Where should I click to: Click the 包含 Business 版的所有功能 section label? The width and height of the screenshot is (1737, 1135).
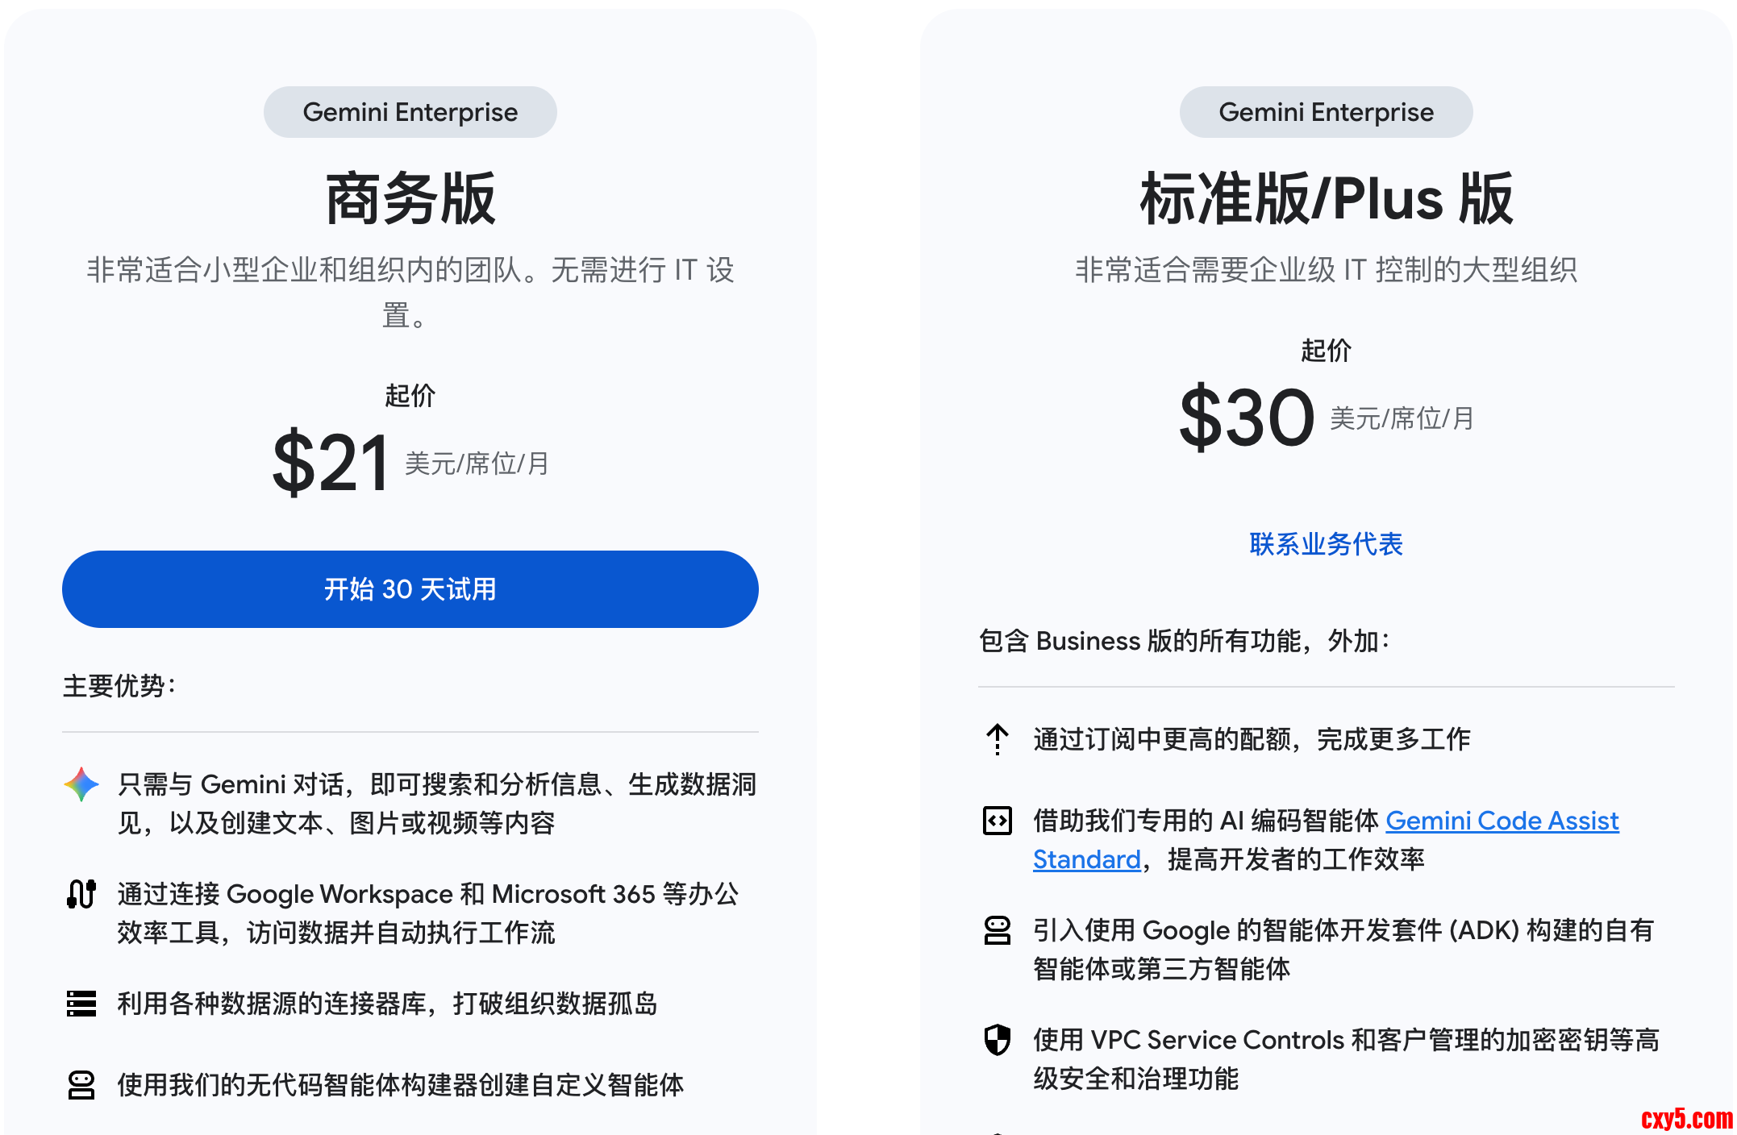click(x=1184, y=641)
